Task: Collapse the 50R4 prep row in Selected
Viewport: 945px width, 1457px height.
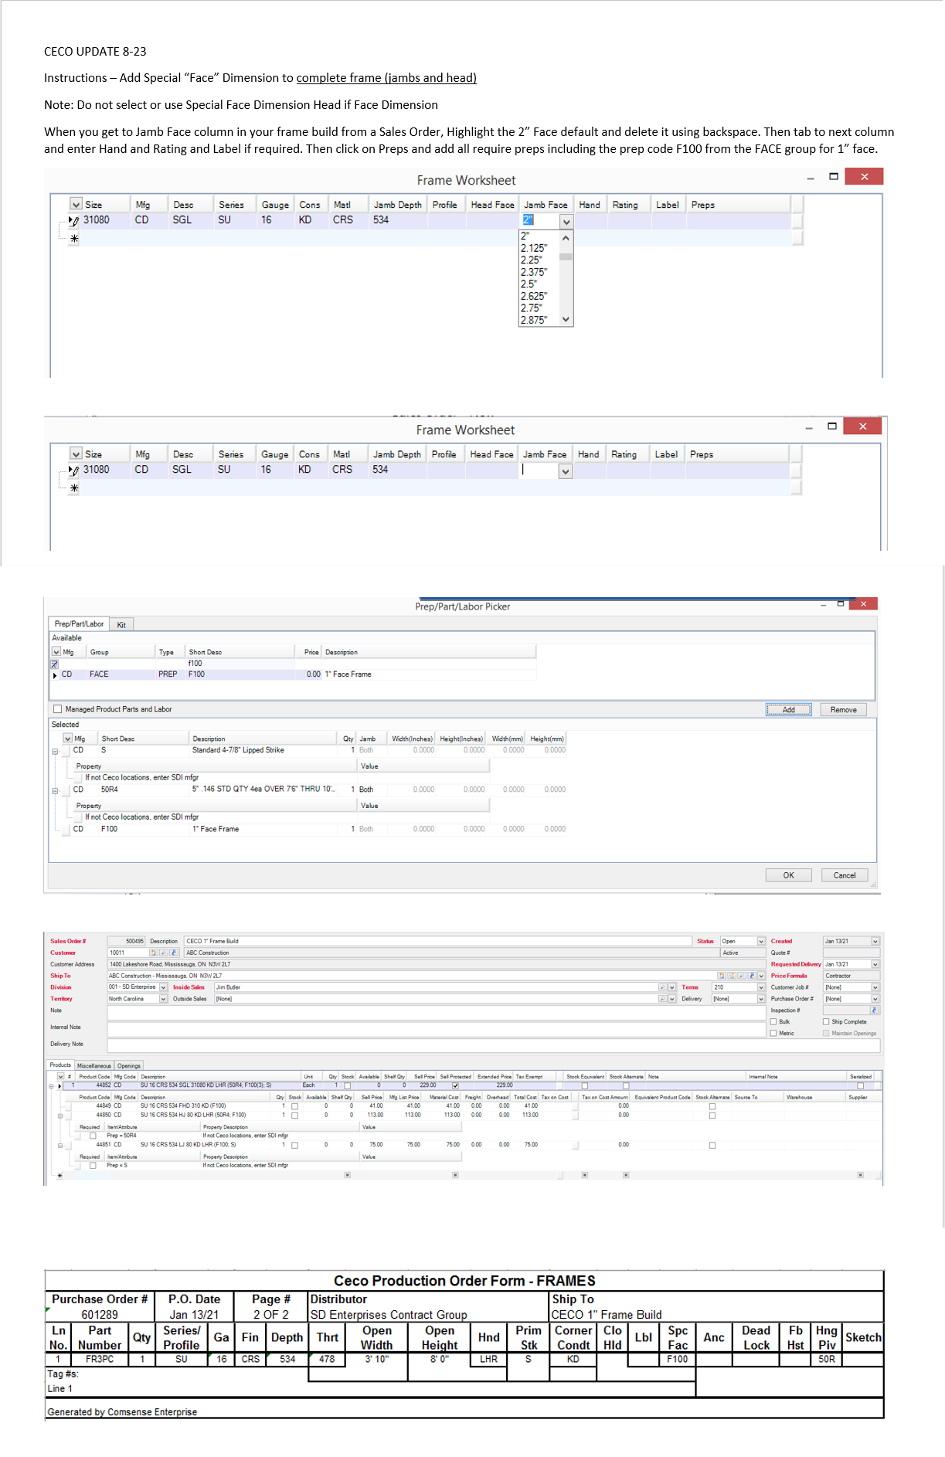Action: click(x=55, y=790)
